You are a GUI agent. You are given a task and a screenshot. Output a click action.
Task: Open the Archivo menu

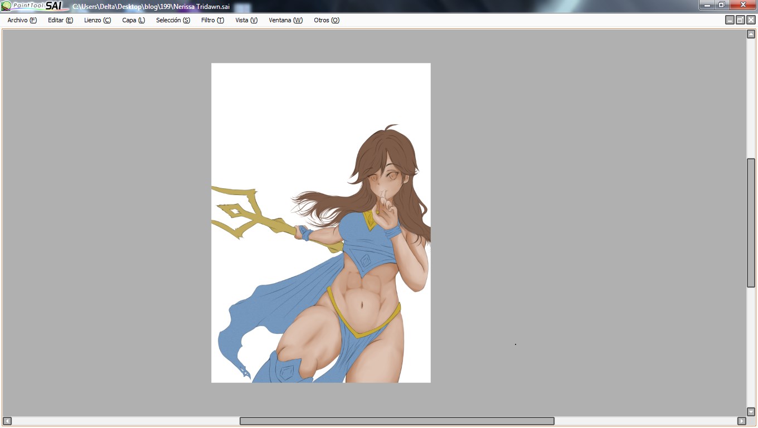pos(22,20)
